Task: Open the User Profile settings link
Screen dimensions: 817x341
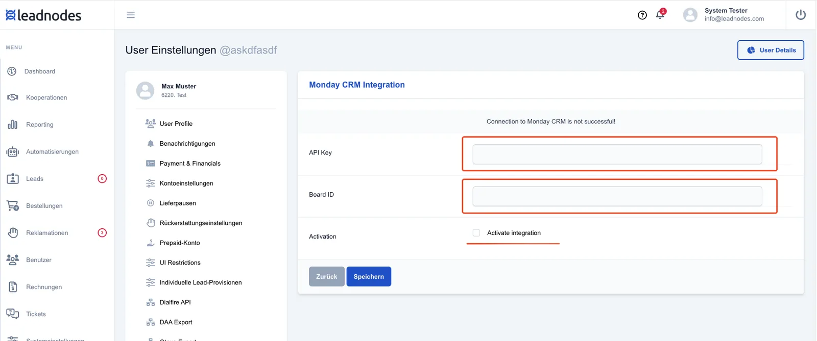Action: pyautogui.click(x=176, y=123)
